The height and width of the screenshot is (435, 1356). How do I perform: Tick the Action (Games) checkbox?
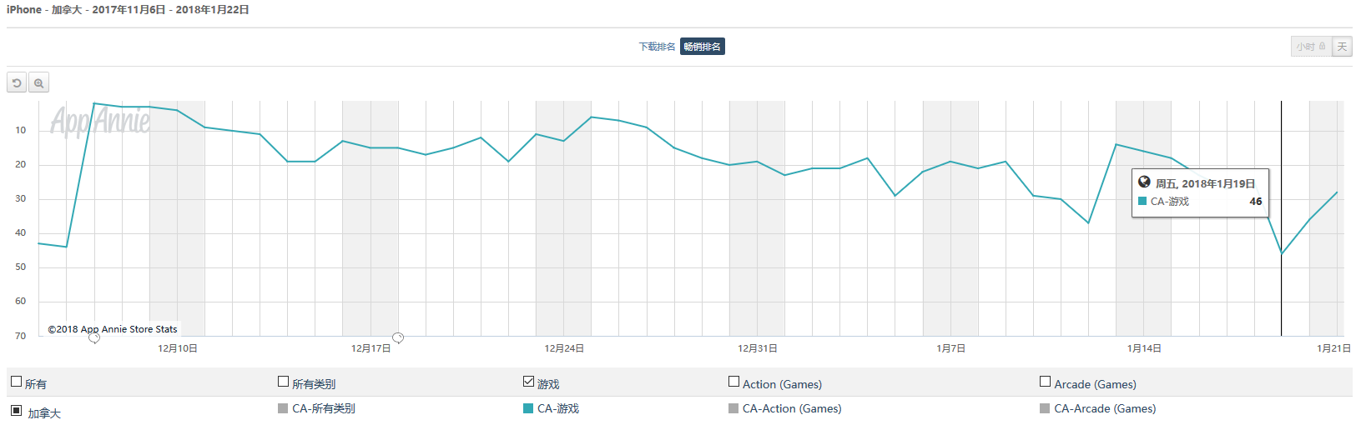(x=733, y=382)
